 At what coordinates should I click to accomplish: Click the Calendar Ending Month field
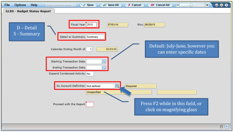click(89, 49)
